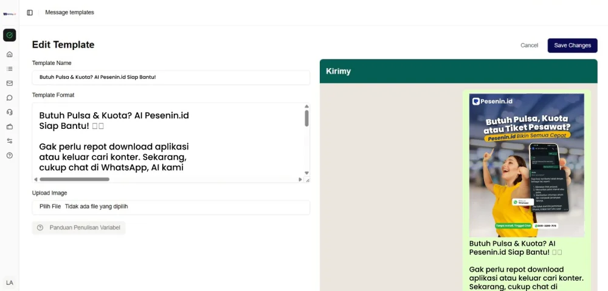Screen dimensions: 608x291
Task: Click Cancel to discard edits
Action: tap(529, 46)
